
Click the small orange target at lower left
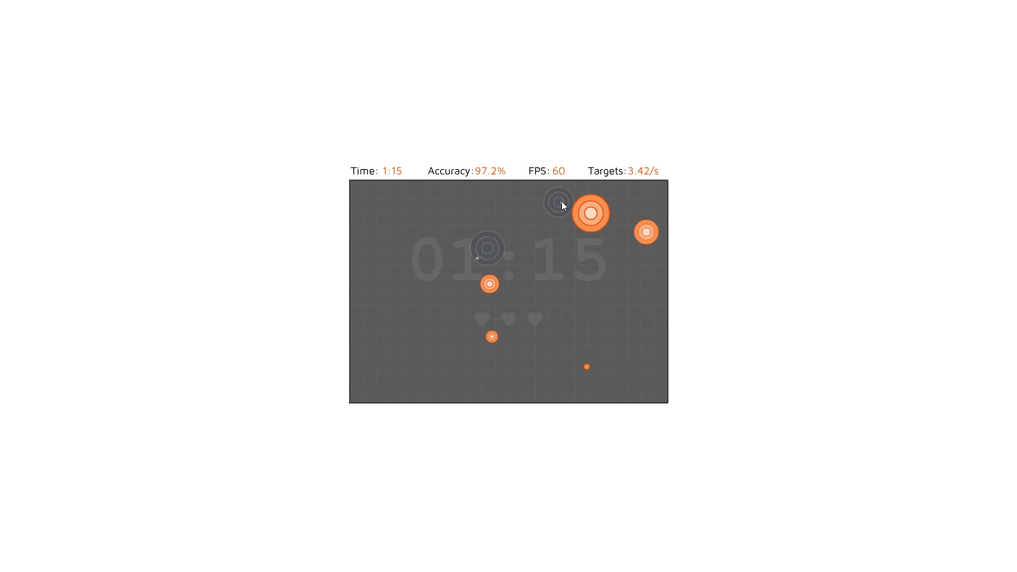pyautogui.click(x=491, y=336)
